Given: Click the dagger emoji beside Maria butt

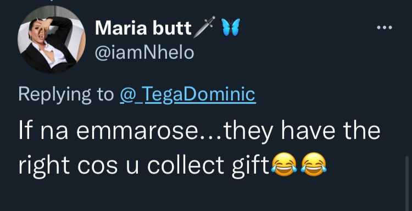Looking at the screenshot, I should 204,27.
